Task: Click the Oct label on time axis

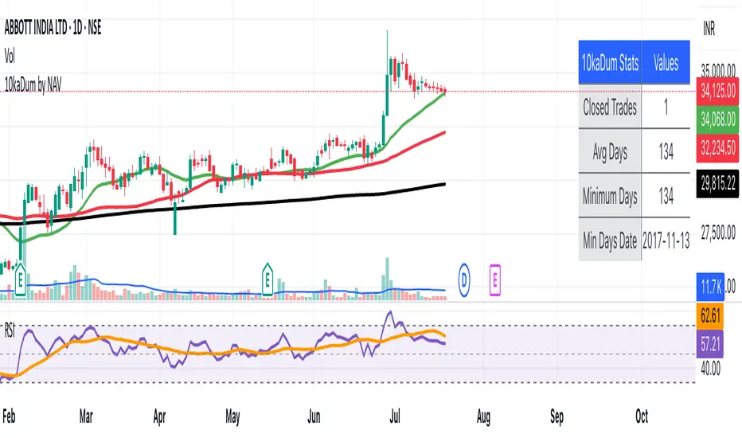Action: [641, 416]
